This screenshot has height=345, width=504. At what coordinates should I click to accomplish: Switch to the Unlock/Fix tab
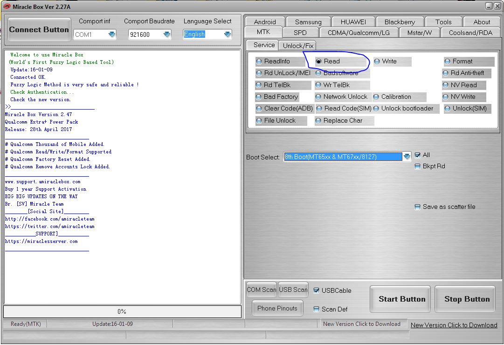(297, 45)
